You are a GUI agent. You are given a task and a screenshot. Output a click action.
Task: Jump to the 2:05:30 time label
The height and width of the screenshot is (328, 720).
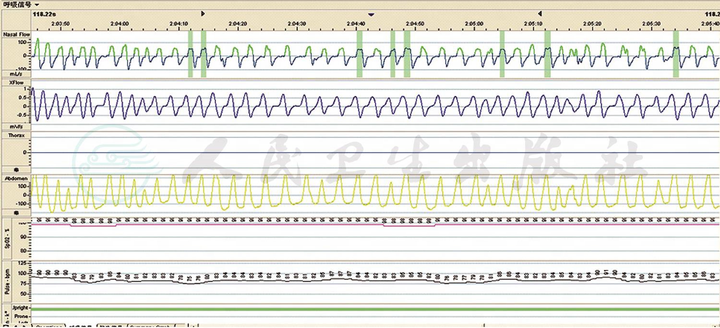651,23
